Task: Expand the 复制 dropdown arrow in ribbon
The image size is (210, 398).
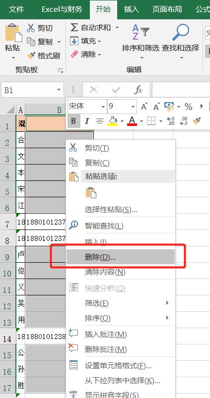Action: point(59,42)
